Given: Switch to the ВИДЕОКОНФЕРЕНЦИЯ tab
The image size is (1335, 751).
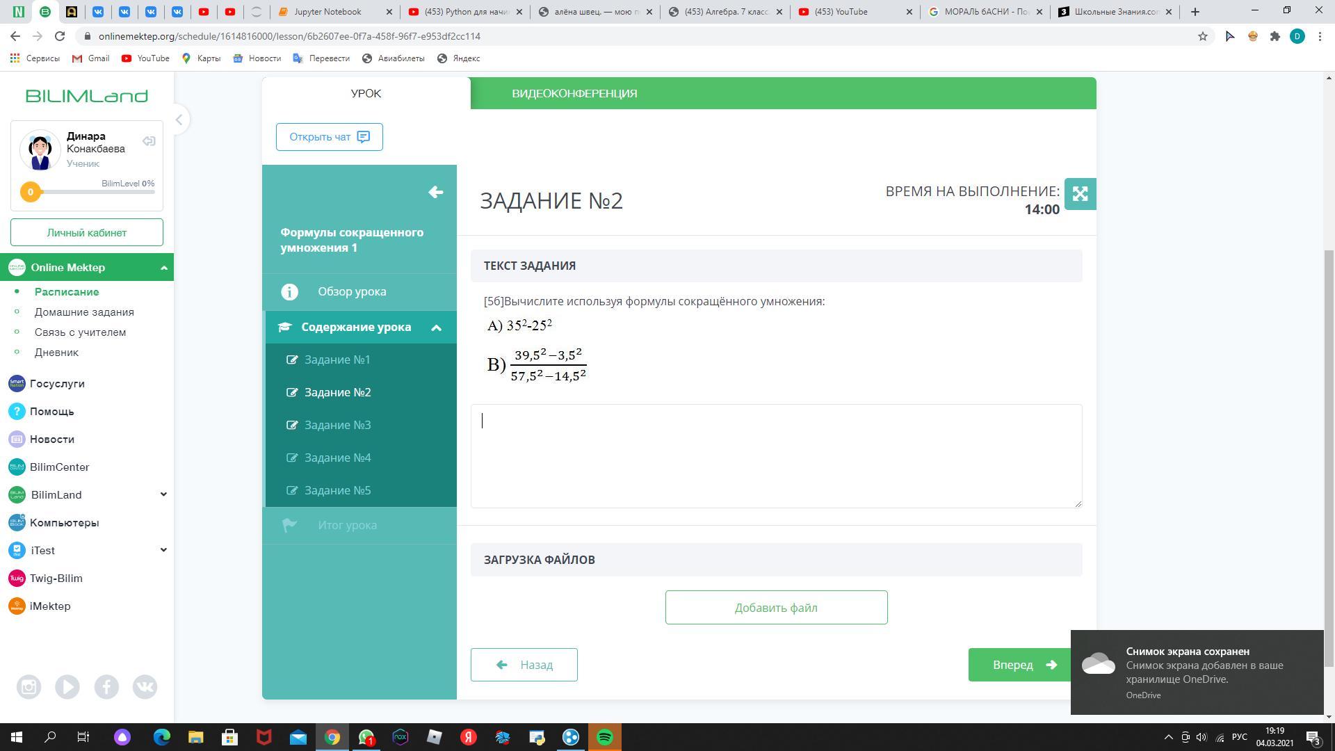Looking at the screenshot, I should (x=574, y=93).
